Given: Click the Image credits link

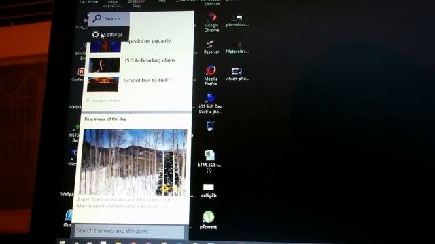Looking at the screenshot, I should pos(103,100).
